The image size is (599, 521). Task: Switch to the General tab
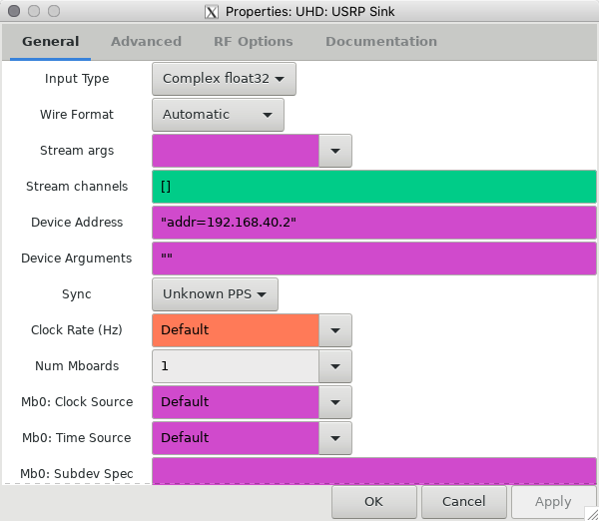coord(51,42)
